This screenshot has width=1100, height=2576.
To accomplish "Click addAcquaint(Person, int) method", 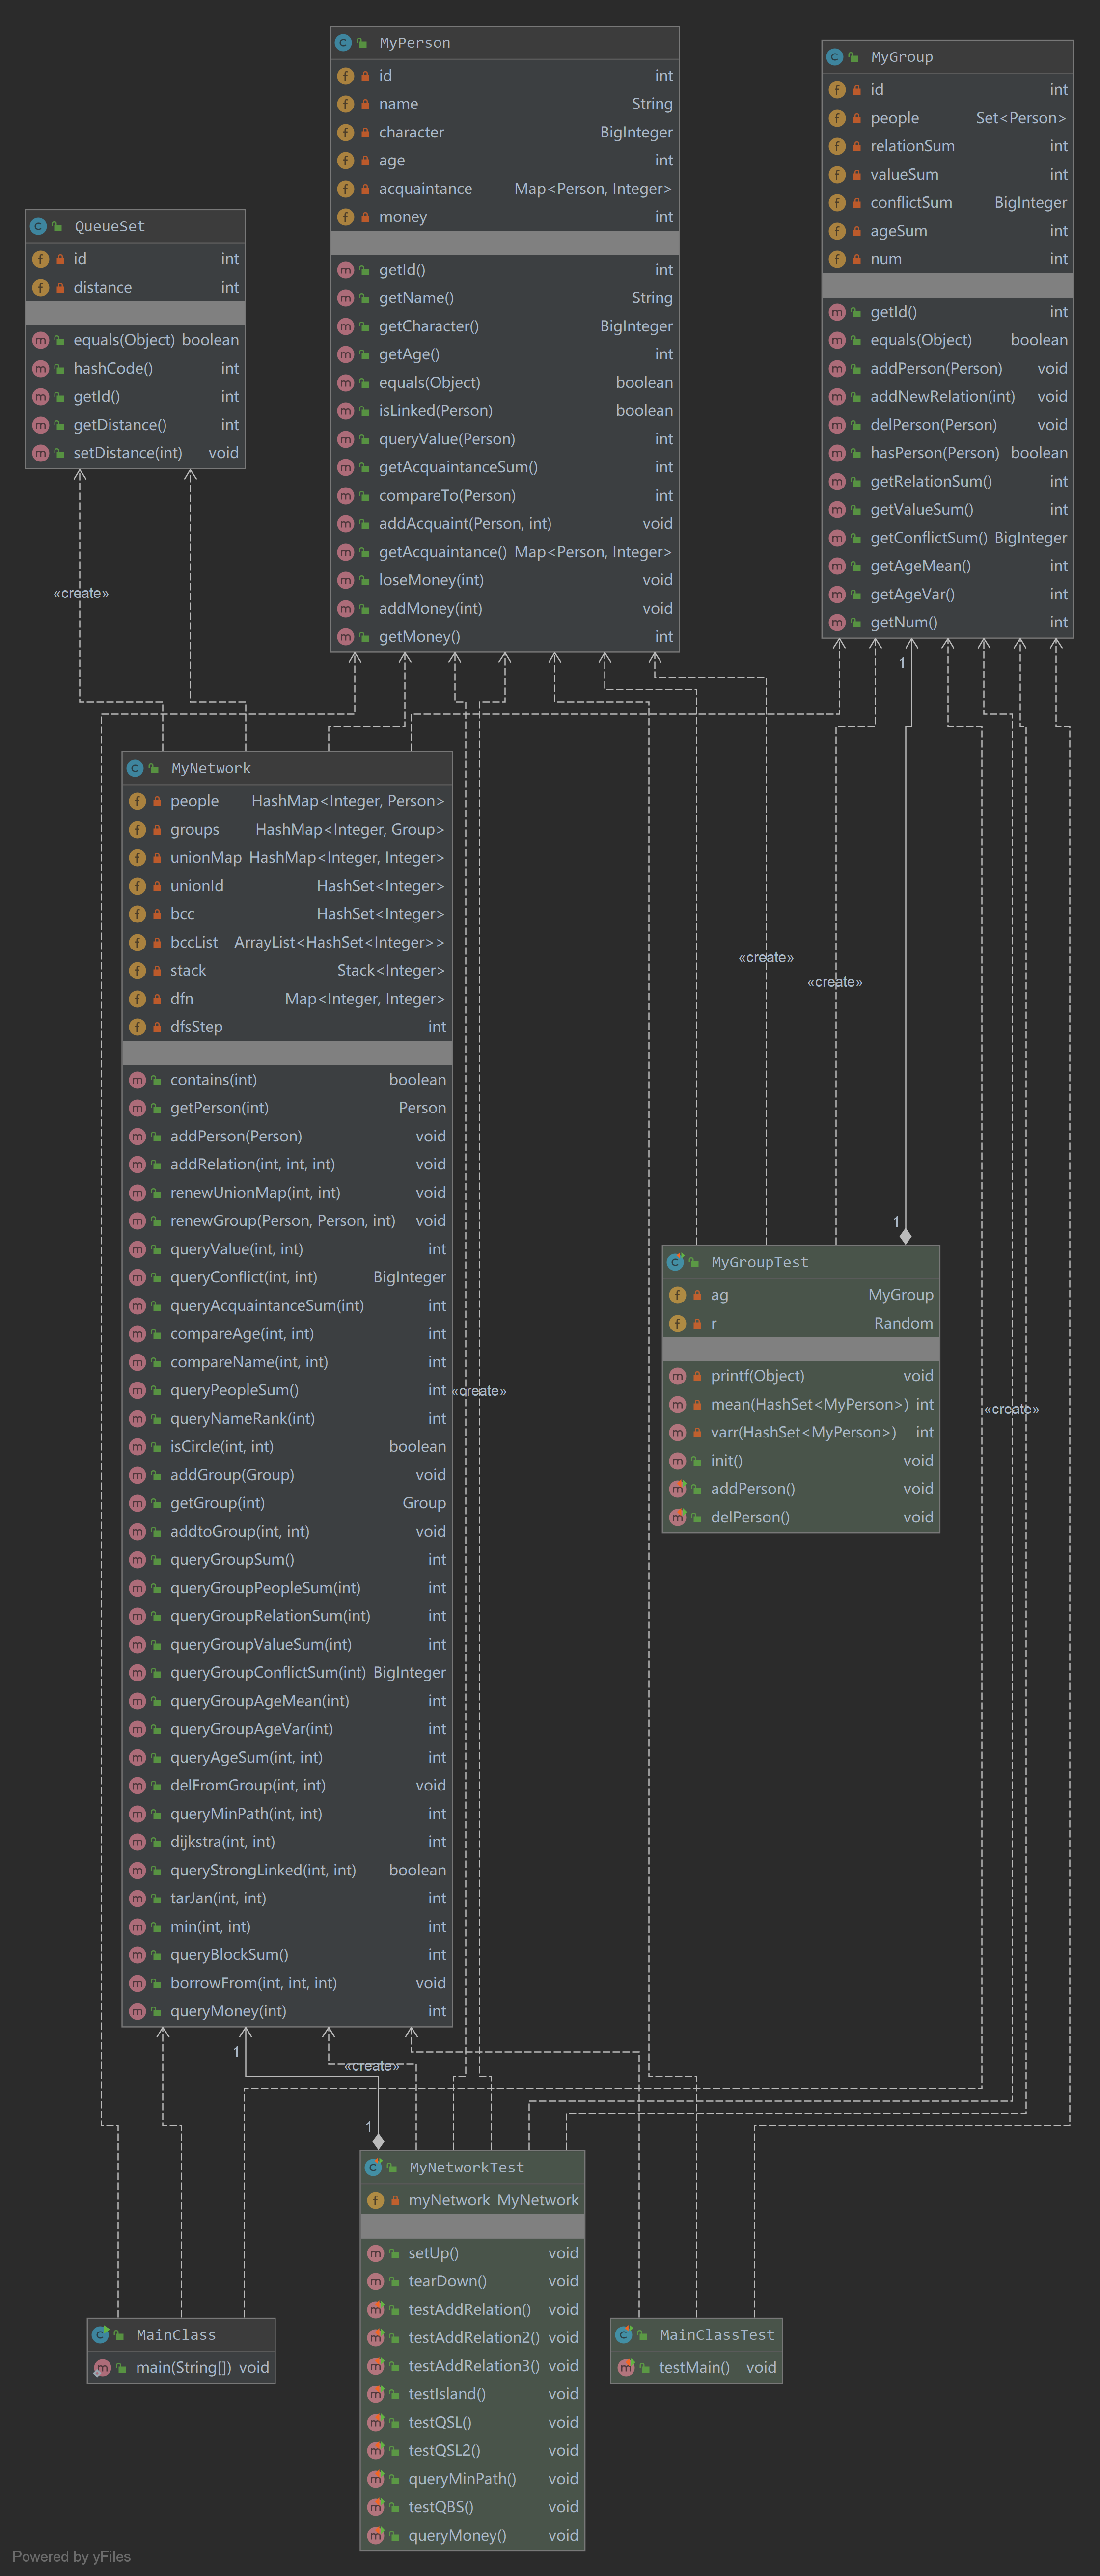I will click(x=505, y=524).
